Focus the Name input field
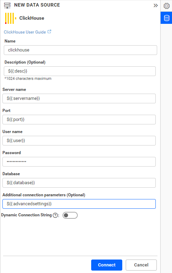The width and height of the screenshot is (172, 273). click(80, 50)
